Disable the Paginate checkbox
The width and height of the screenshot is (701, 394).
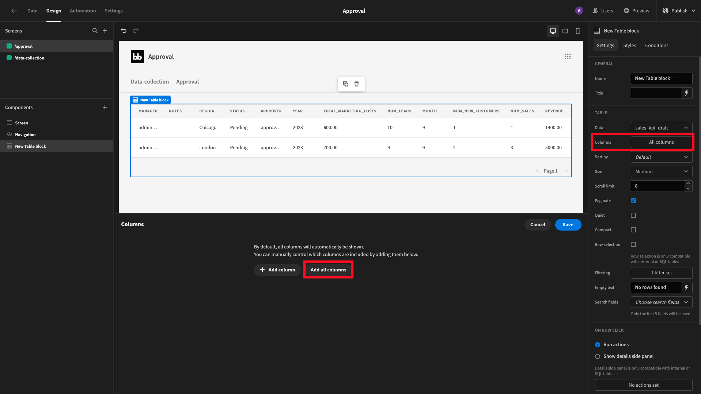(633, 201)
